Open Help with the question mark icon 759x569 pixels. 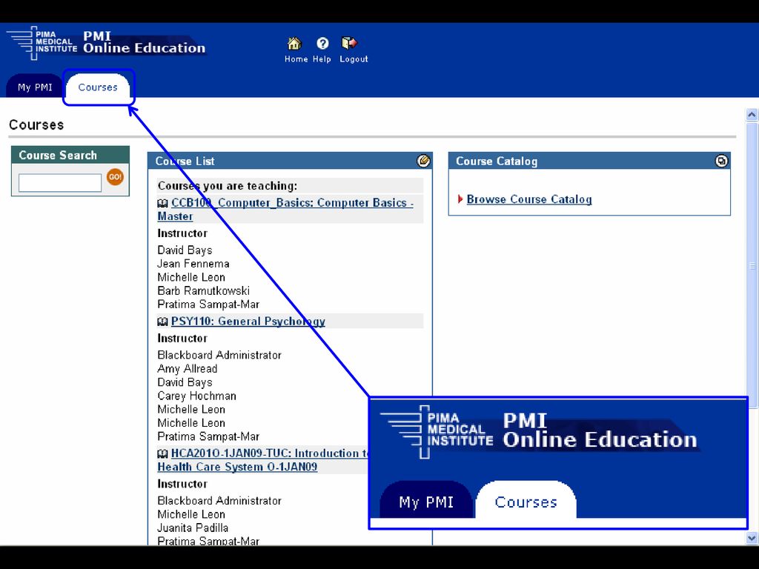[322, 44]
